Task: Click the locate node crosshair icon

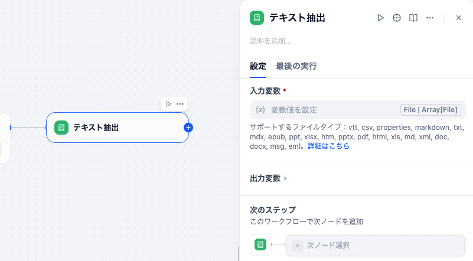Action: click(x=397, y=18)
